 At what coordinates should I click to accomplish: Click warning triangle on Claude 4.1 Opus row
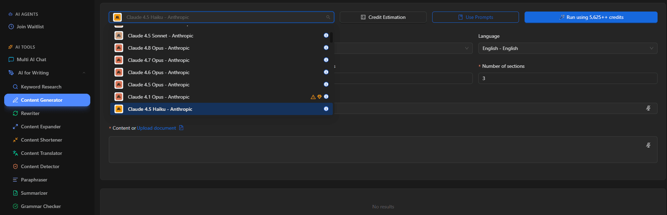(x=313, y=97)
